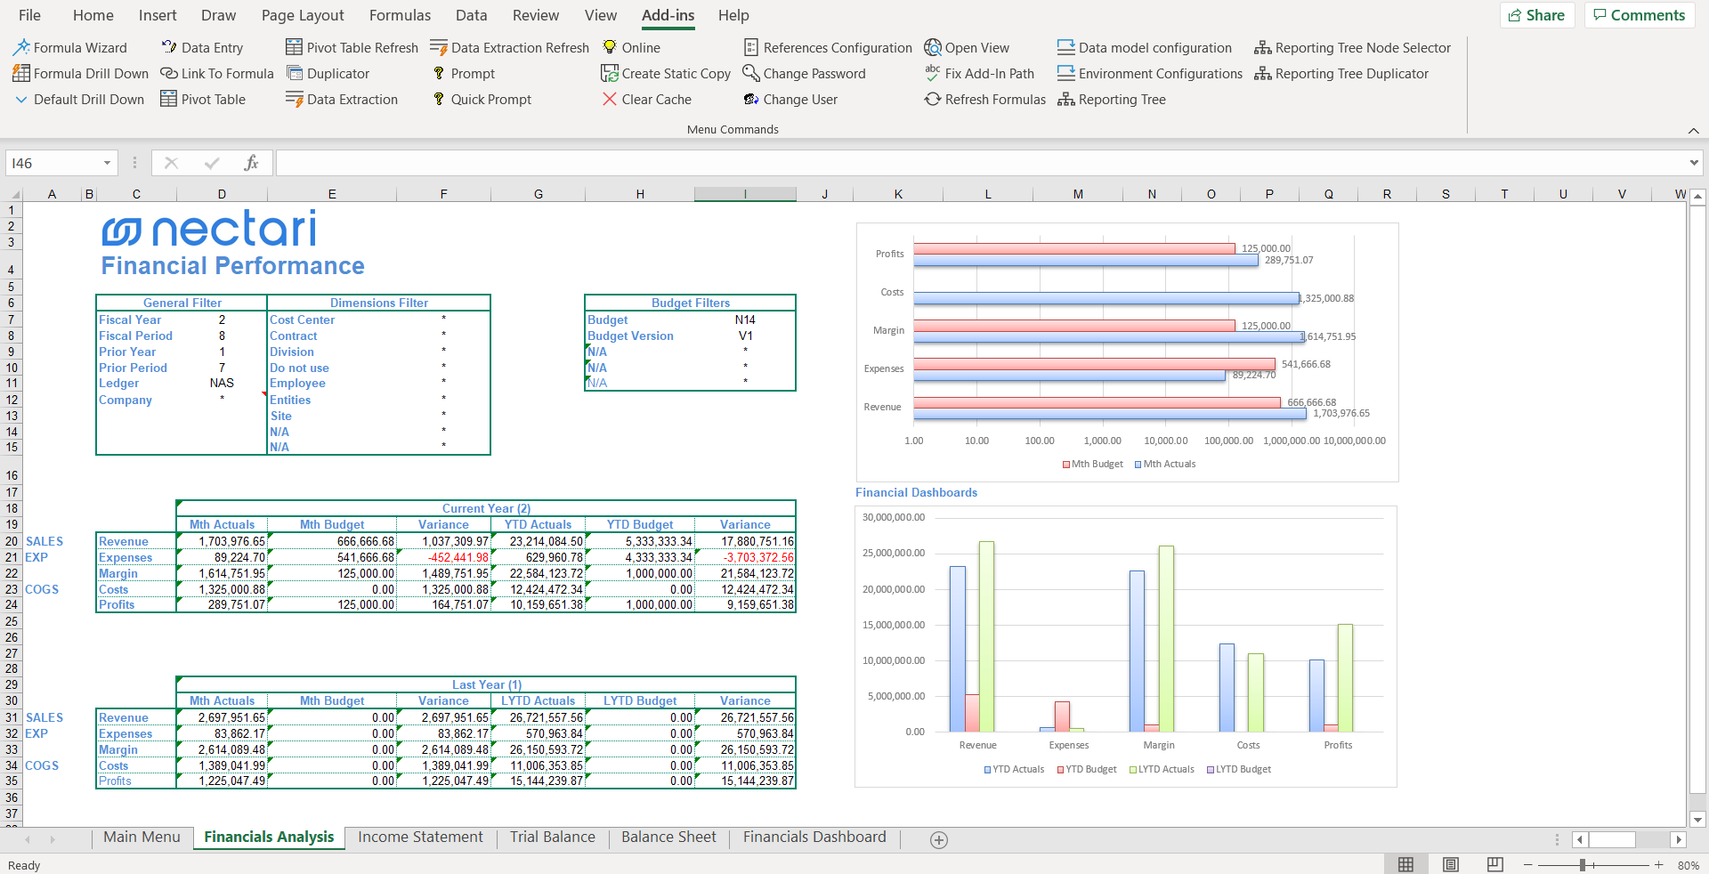
Task: Switch to the Income Statement sheet
Action: [x=420, y=838]
